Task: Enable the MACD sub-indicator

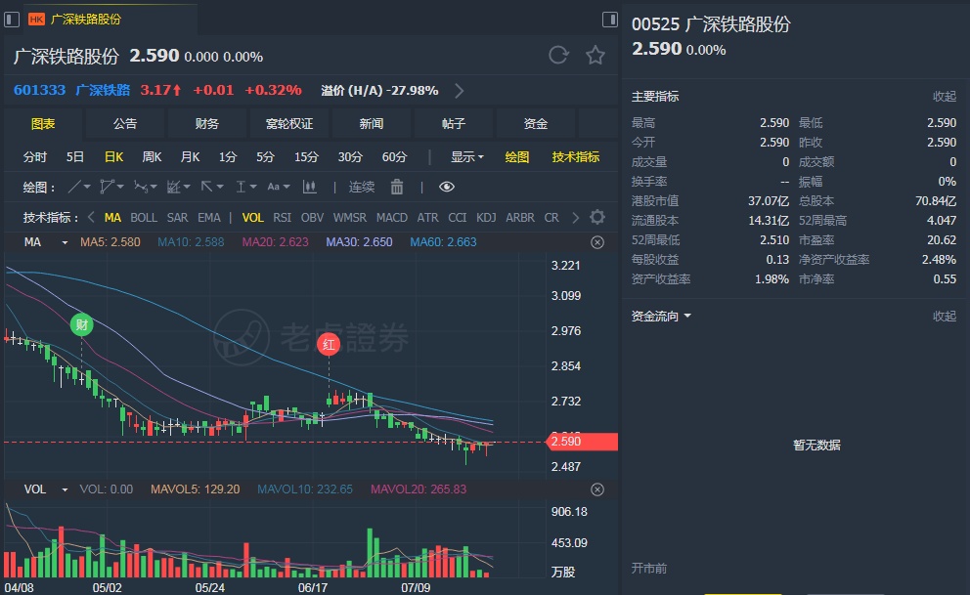Action: click(x=391, y=218)
